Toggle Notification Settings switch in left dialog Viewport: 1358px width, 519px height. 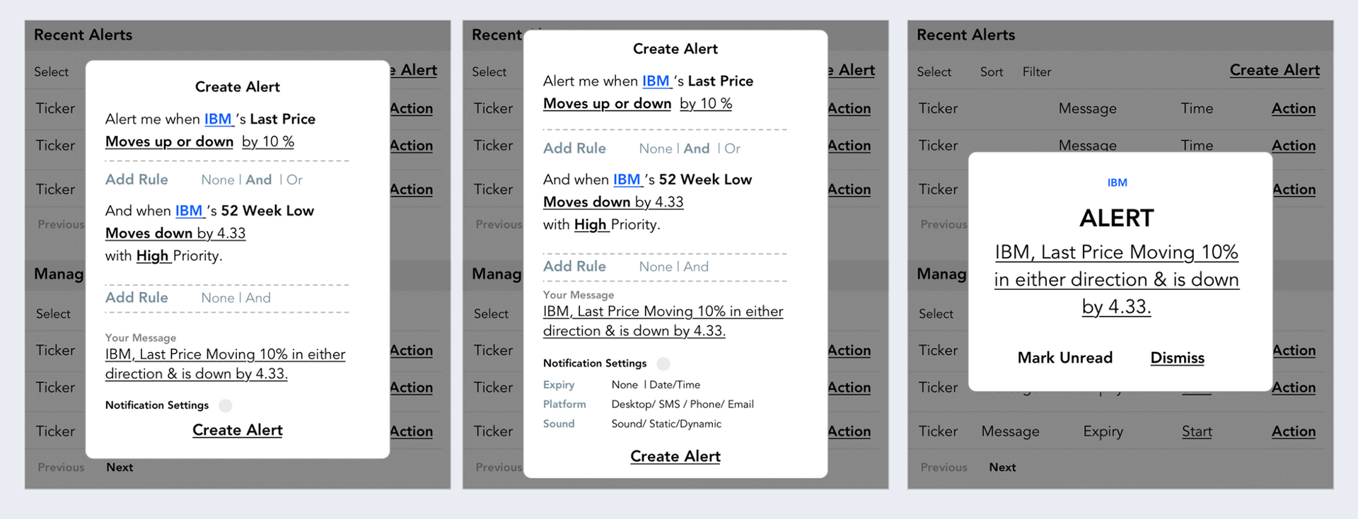click(226, 405)
